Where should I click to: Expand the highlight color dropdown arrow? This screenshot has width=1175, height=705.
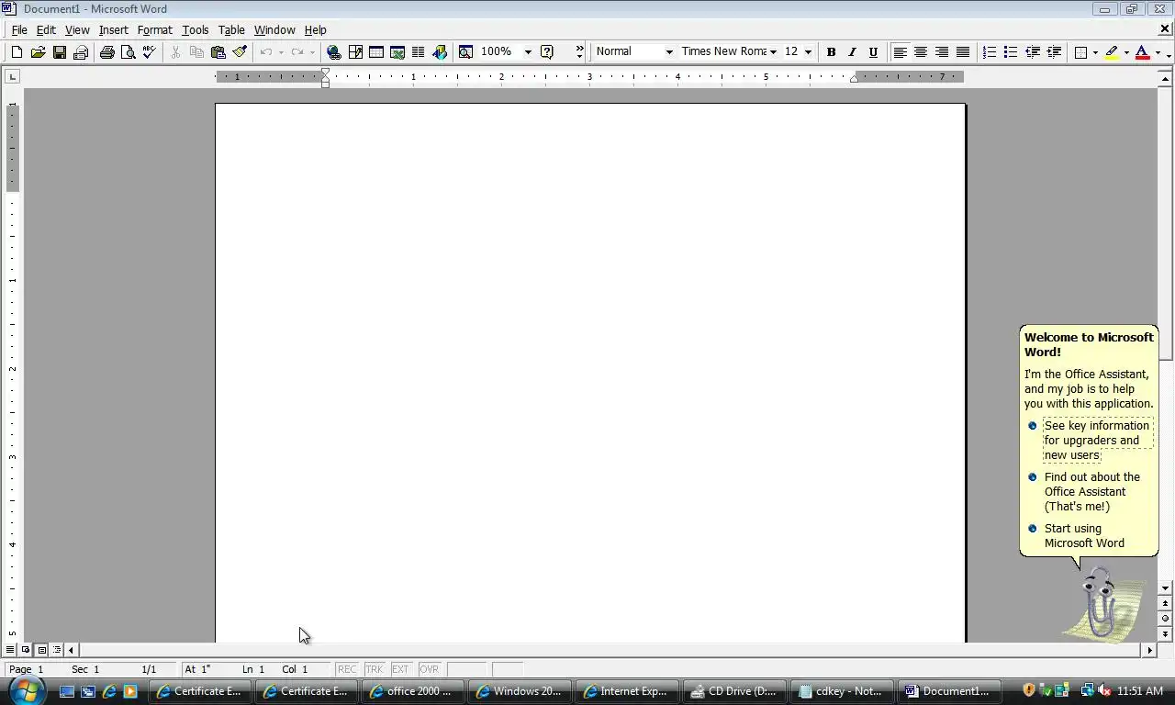1126,52
